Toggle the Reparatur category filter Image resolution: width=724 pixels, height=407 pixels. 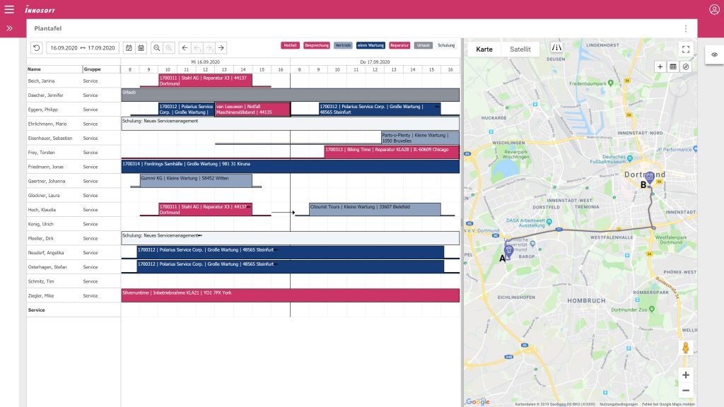pyautogui.click(x=399, y=45)
